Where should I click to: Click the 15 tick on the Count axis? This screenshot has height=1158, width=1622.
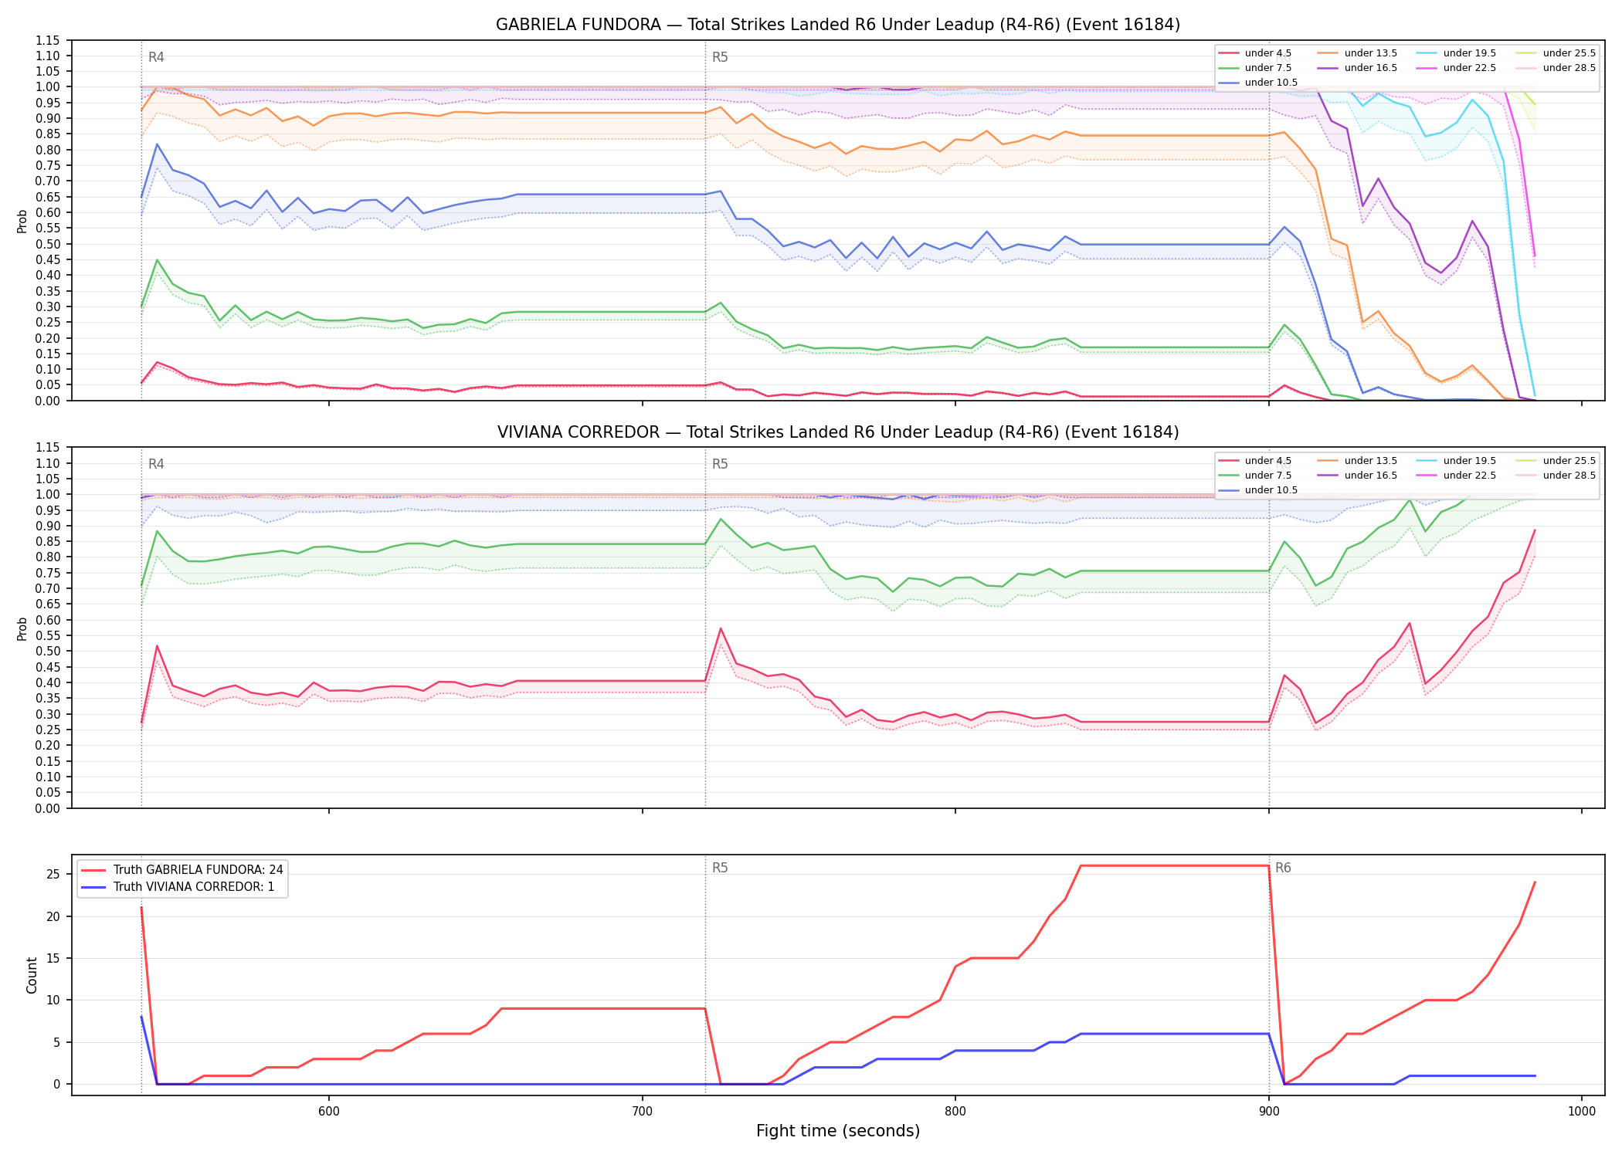(x=53, y=958)
